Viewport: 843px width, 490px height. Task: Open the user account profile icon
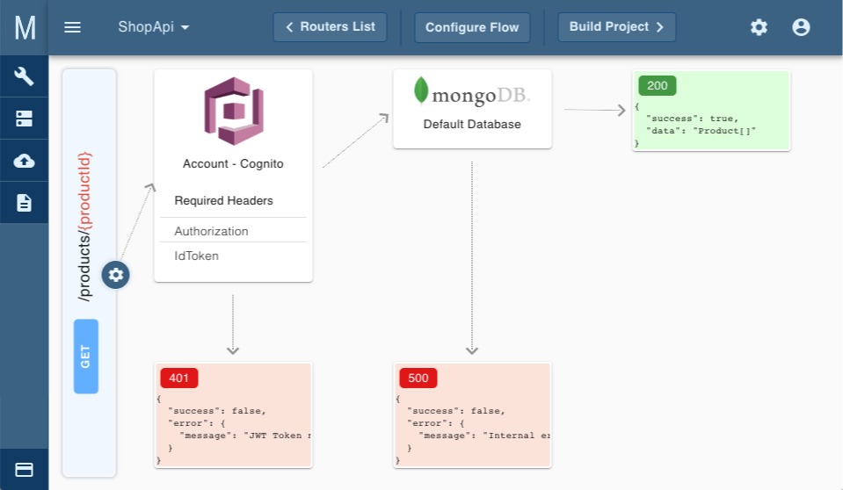(x=801, y=27)
